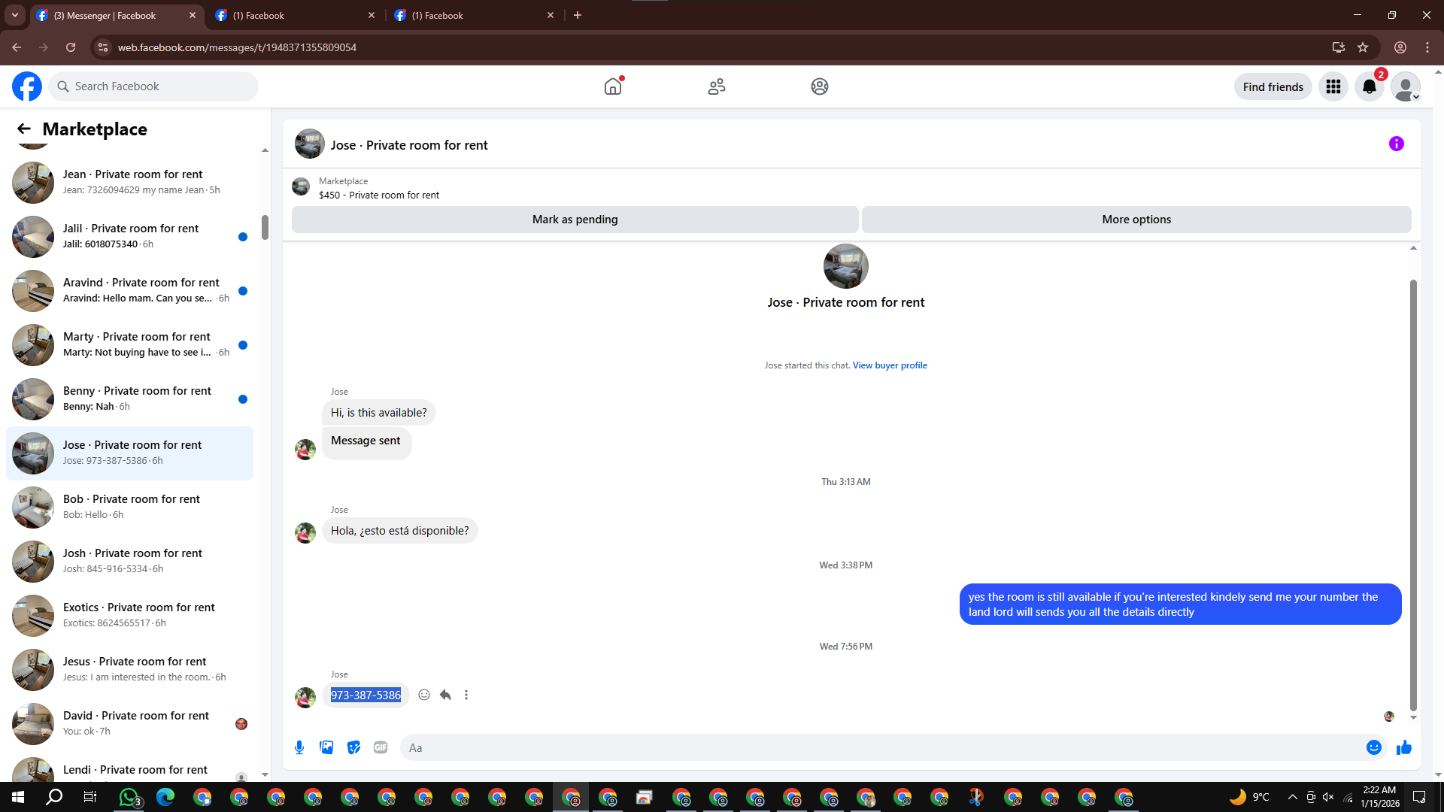The width and height of the screenshot is (1444, 812).
Task: Open Jalil's Private room conversation
Action: [x=129, y=236]
